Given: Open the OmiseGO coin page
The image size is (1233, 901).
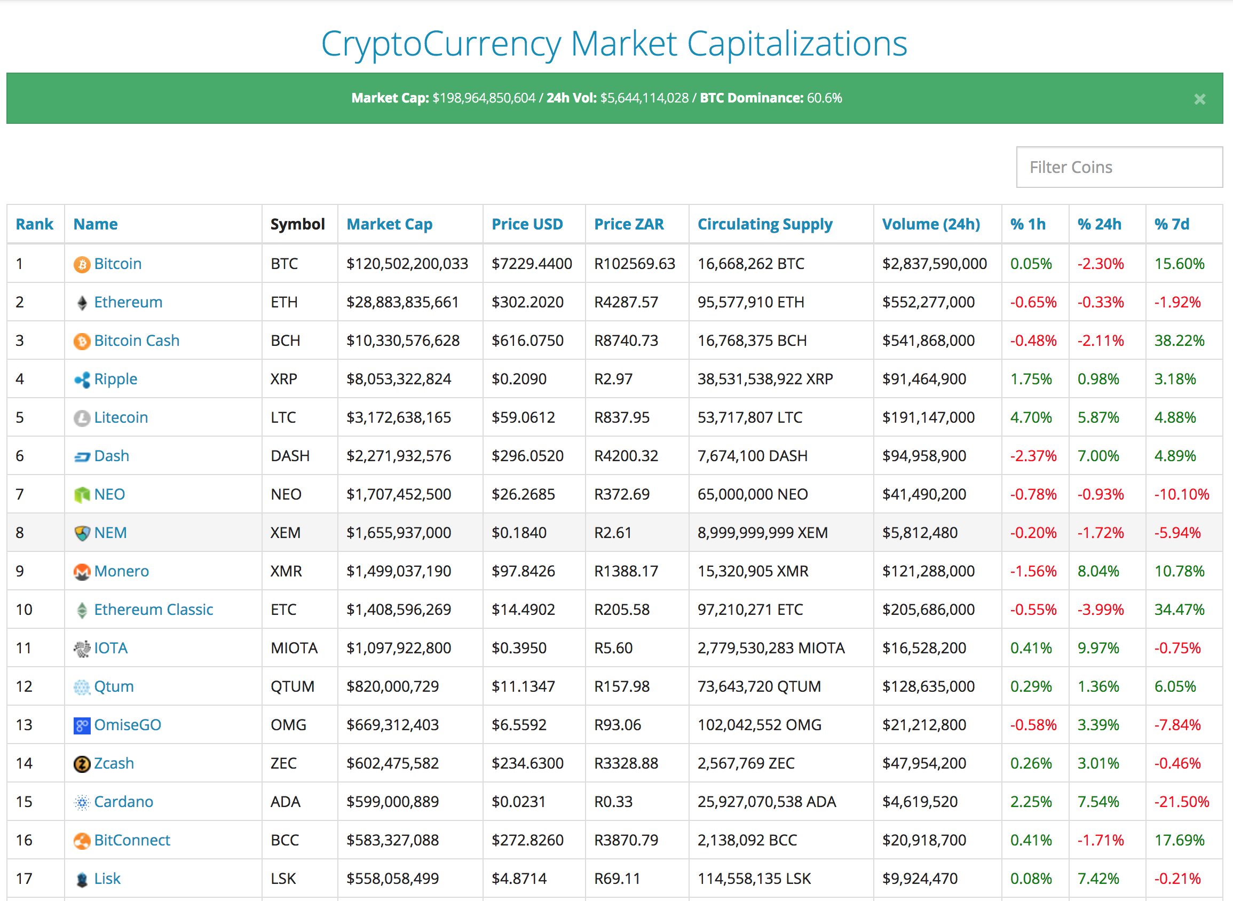Looking at the screenshot, I should pos(128,725).
